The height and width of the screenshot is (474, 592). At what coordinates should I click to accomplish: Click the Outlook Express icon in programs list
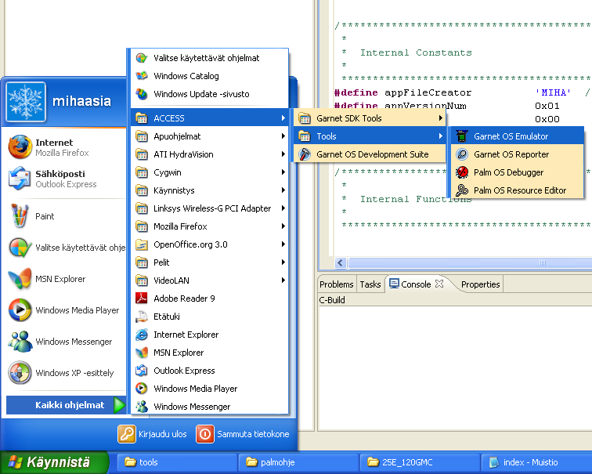click(x=142, y=371)
